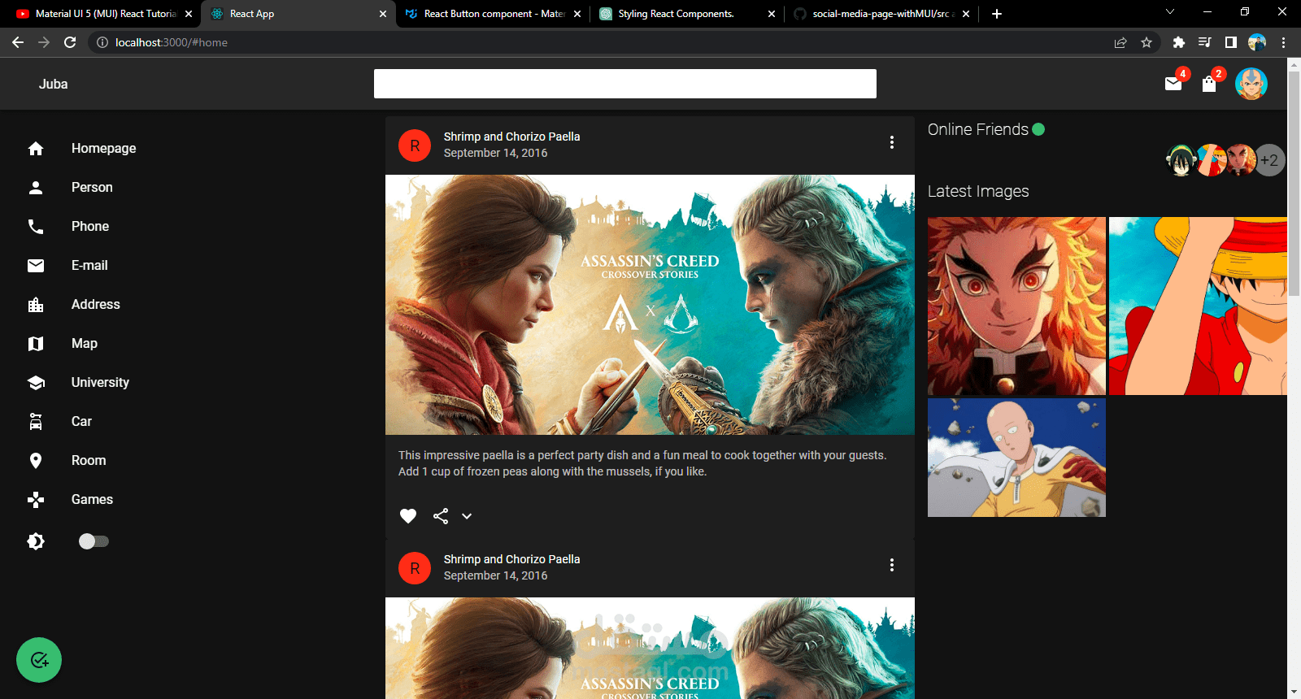Click the dark mode brightness icon
The image size is (1301, 699).
pos(36,541)
